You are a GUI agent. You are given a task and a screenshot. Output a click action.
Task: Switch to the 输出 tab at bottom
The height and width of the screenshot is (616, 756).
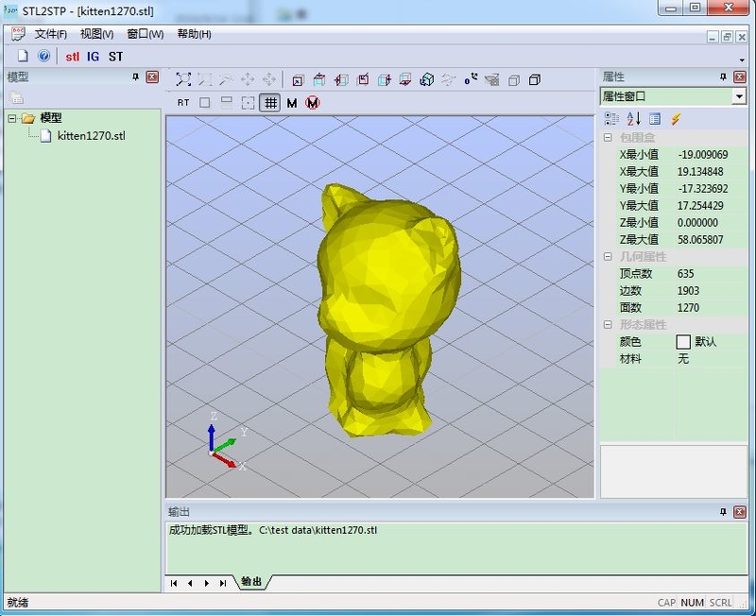click(x=249, y=583)
